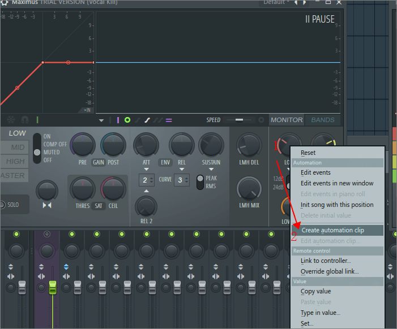Toggle the PEAK/RMS switch

tap(200, 182)
